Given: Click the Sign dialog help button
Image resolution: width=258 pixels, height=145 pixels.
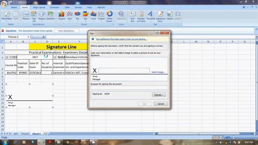Looking at the screenshot, I should tap(158, 33).
